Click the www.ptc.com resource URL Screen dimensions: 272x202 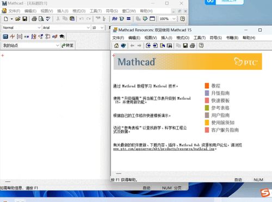pos(164,149)
